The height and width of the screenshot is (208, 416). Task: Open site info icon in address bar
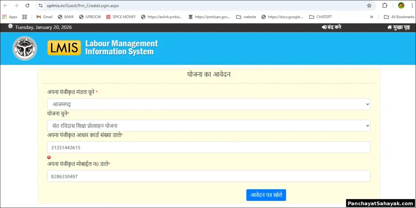click(x=41, y=6)
